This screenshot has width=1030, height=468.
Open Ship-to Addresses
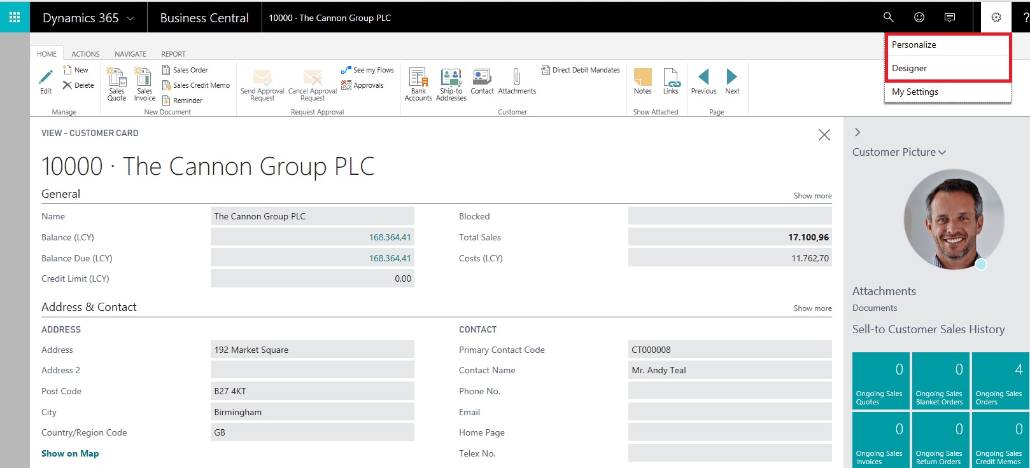point(451,84)
